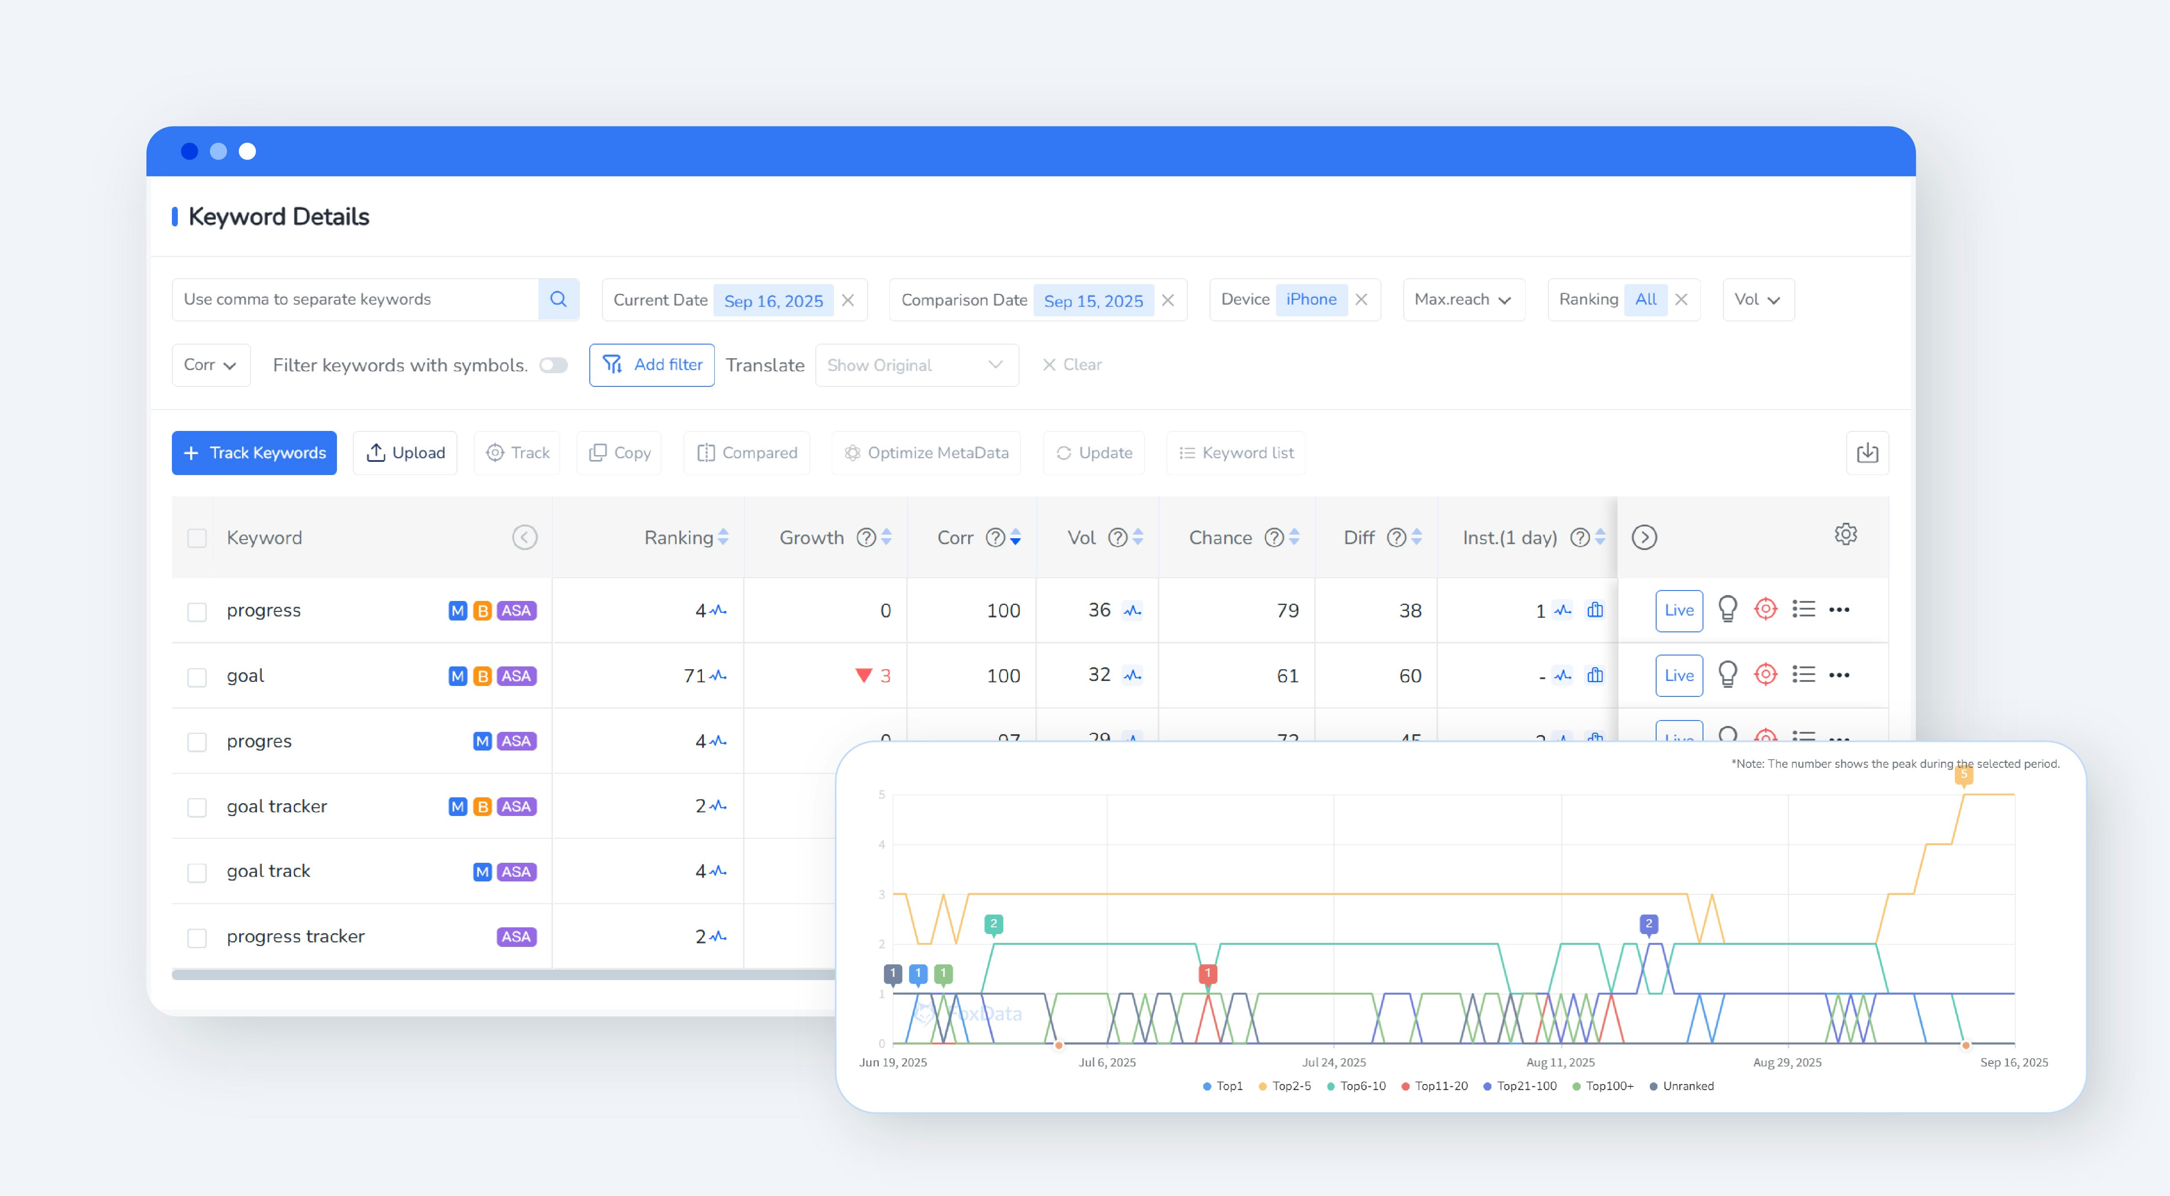Open the Corr filter dropdown
This screenshot has width=2170, height=1196.
point(211,365)
